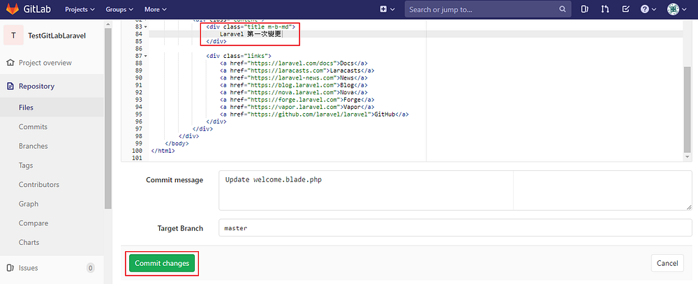Select Branches in the sidebar
The width and height of the screenshot is (698, 284).
pyautogui.click(x=33, y=146)
